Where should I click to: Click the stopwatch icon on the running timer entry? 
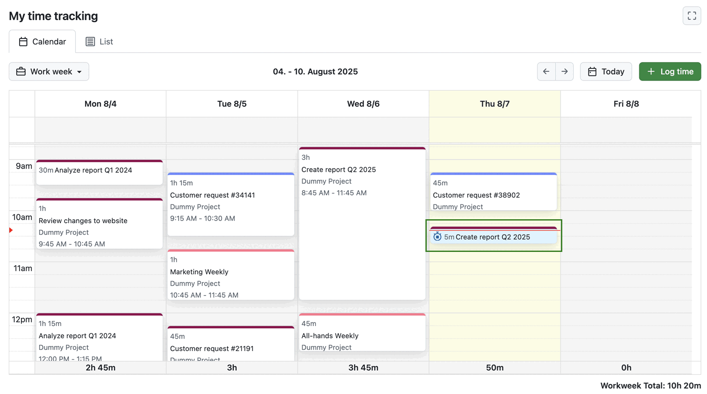tap(437, 237)
